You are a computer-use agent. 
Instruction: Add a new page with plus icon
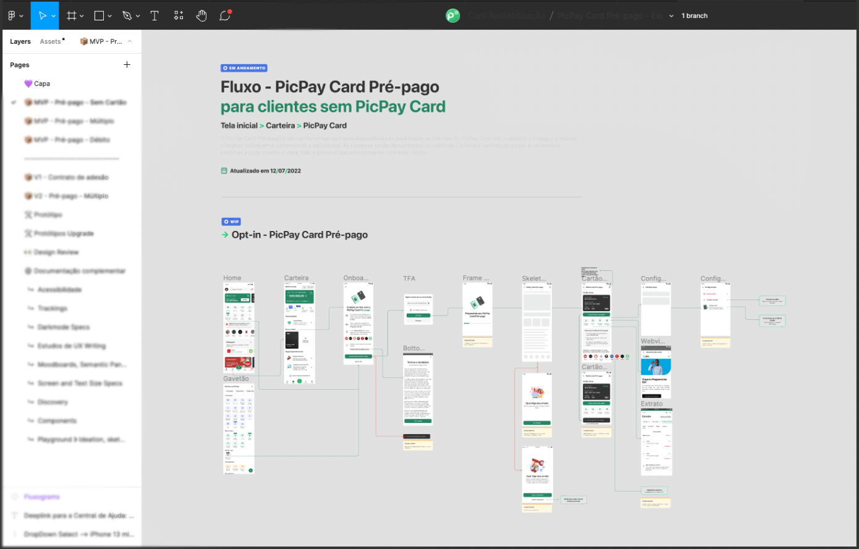coord(127,64)
